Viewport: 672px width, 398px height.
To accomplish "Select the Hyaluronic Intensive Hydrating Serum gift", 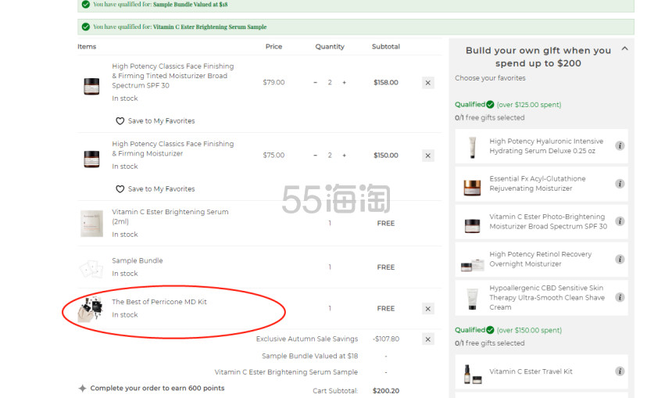I will [x=542, y=146].
